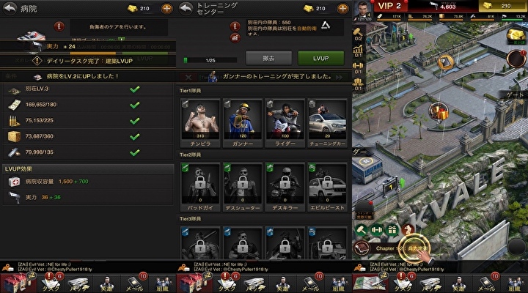Tap the training progress bar 1/25

pyautogui.click(x=210, y=61)
